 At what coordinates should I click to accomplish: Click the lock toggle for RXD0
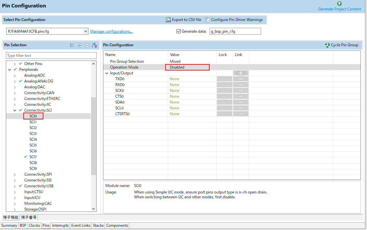click(224, 85)
